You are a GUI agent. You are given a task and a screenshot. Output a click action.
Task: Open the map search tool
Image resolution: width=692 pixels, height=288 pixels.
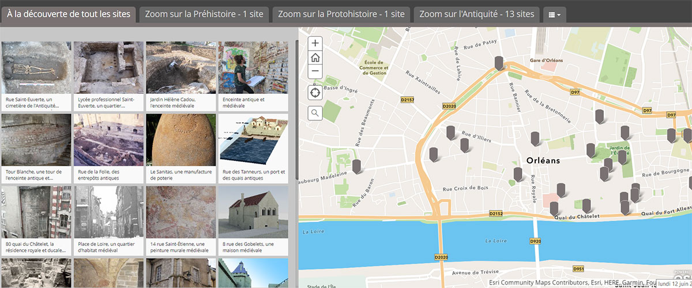pos(315,113)
